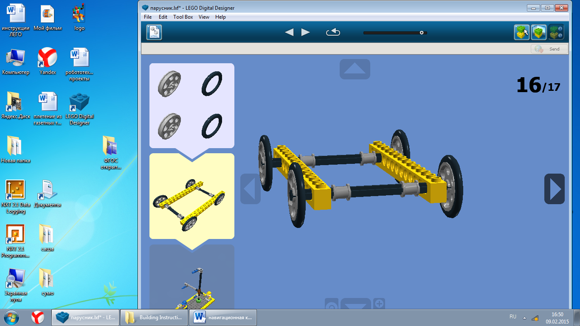Click the RU language indicator

click(x=513, y=317)
